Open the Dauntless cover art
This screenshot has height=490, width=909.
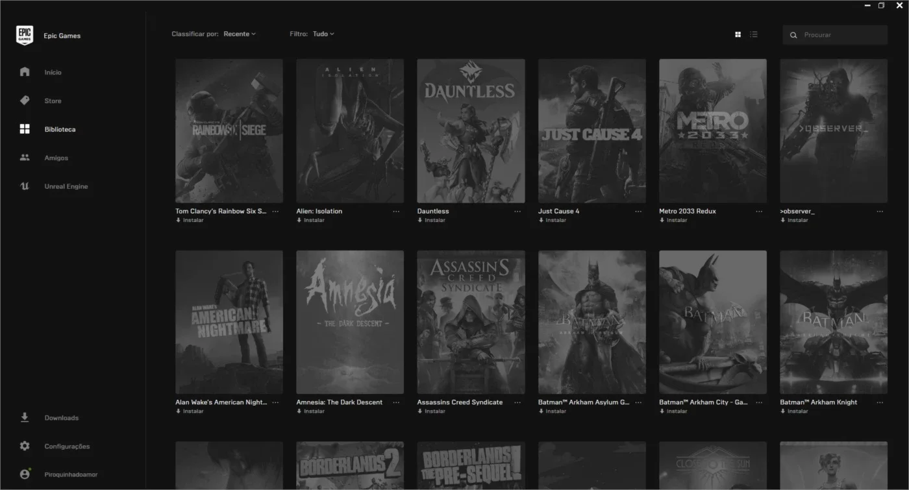[471, 131]
